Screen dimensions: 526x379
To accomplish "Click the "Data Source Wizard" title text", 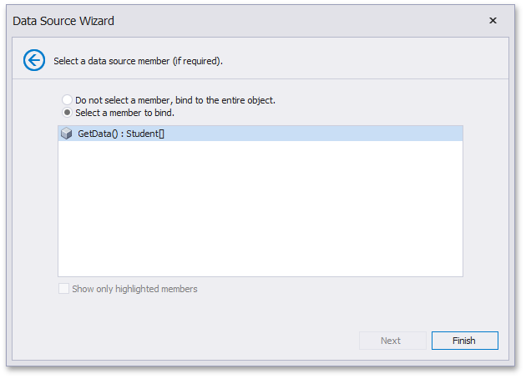I will point(63,20).
